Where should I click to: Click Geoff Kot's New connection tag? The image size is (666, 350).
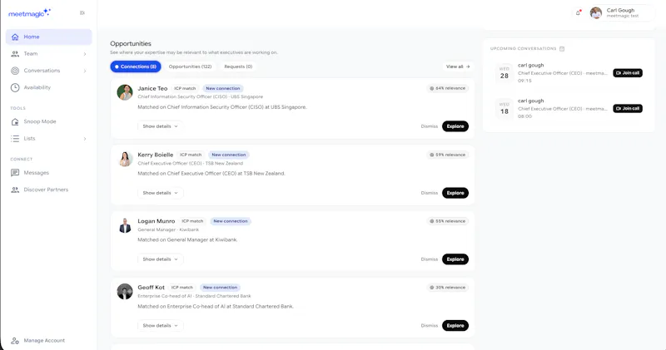click(220, 288)
